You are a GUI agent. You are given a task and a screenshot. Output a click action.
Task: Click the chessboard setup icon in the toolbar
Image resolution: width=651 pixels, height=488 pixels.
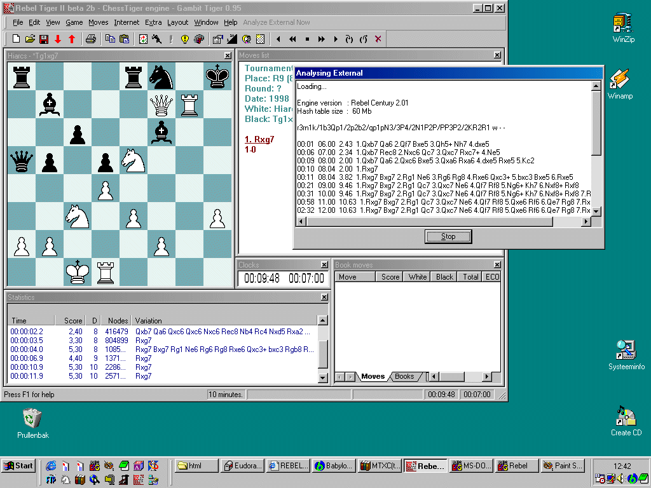[260, 39]
